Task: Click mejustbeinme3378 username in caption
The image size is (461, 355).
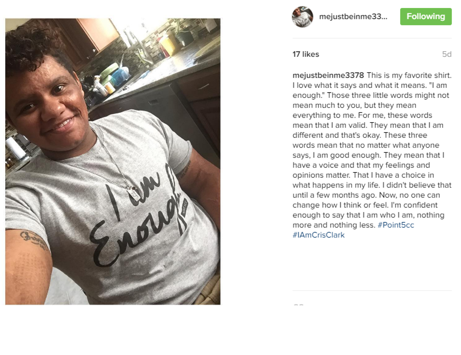Action: point(328,75)
